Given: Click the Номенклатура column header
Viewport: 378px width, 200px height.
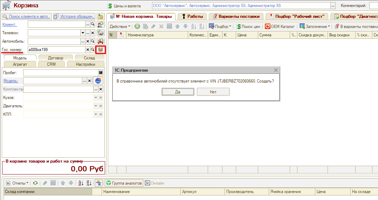Looking at the screenshot, I should [157, 35].
